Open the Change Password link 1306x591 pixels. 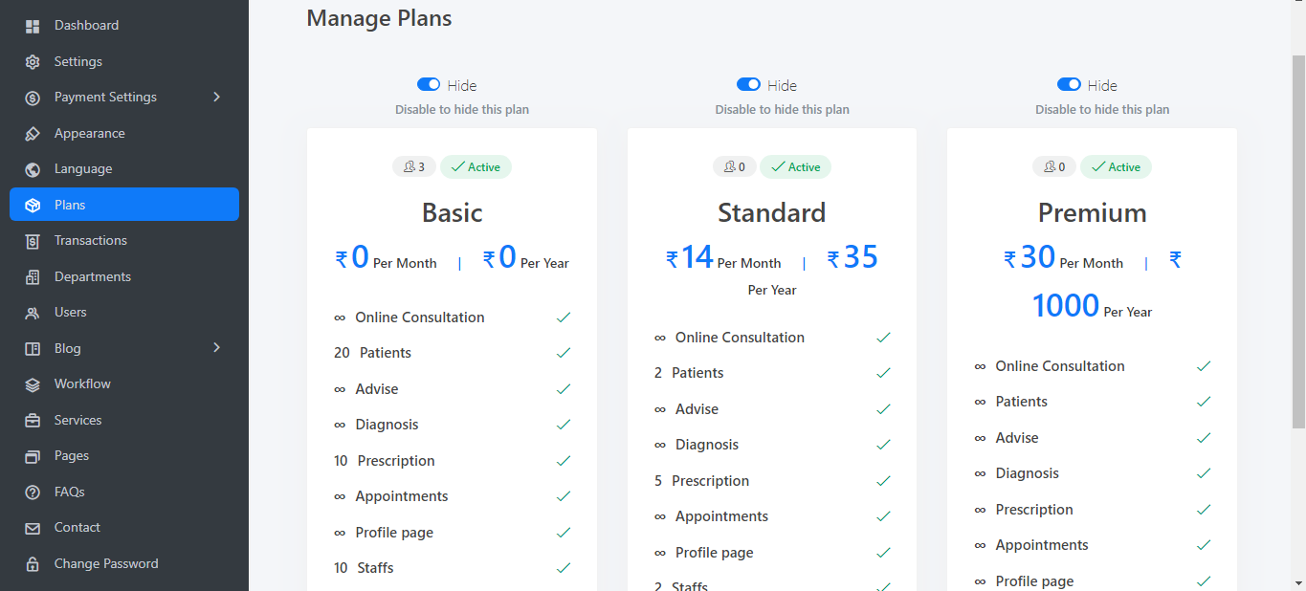pos(106,563)
